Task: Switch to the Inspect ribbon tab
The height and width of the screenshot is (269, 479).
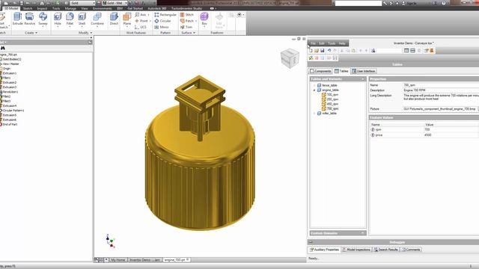Action: click(x=42, y=8)
